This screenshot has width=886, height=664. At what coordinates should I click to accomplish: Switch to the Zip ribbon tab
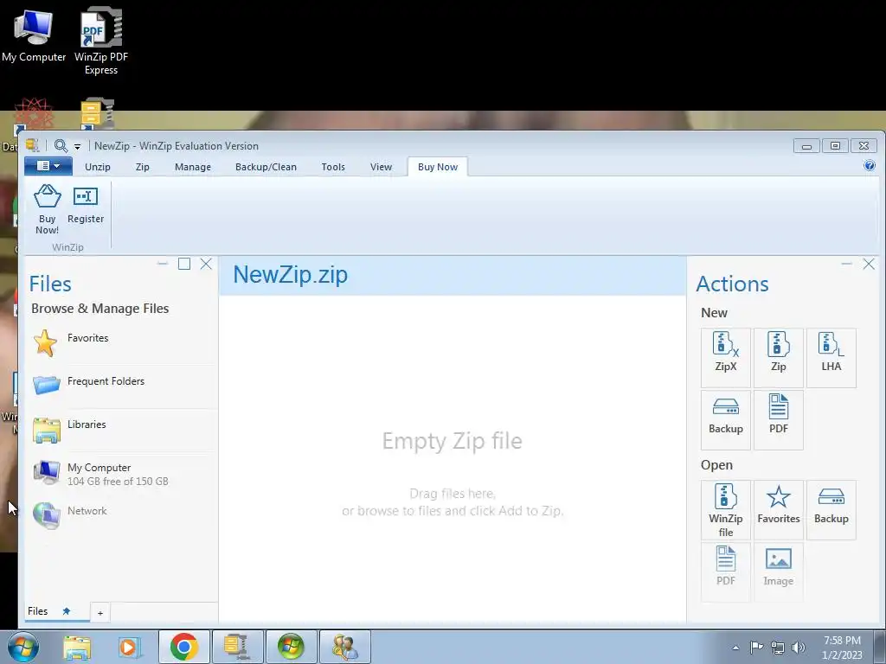click(143, 167)
